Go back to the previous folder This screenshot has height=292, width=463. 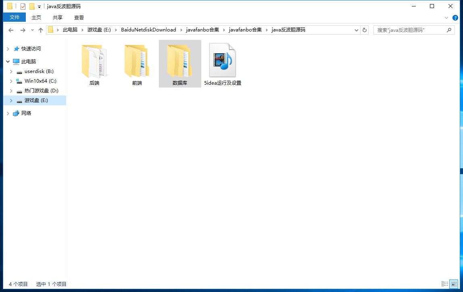pos(11,30)
